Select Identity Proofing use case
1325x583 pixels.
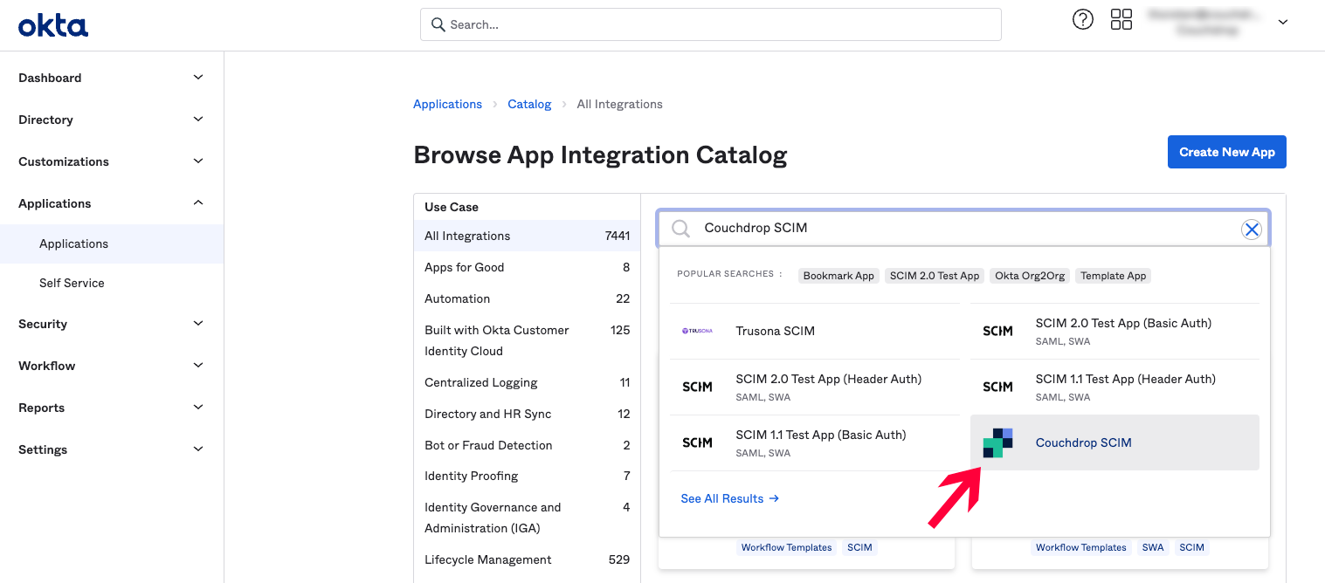click(x=527, y=476)
